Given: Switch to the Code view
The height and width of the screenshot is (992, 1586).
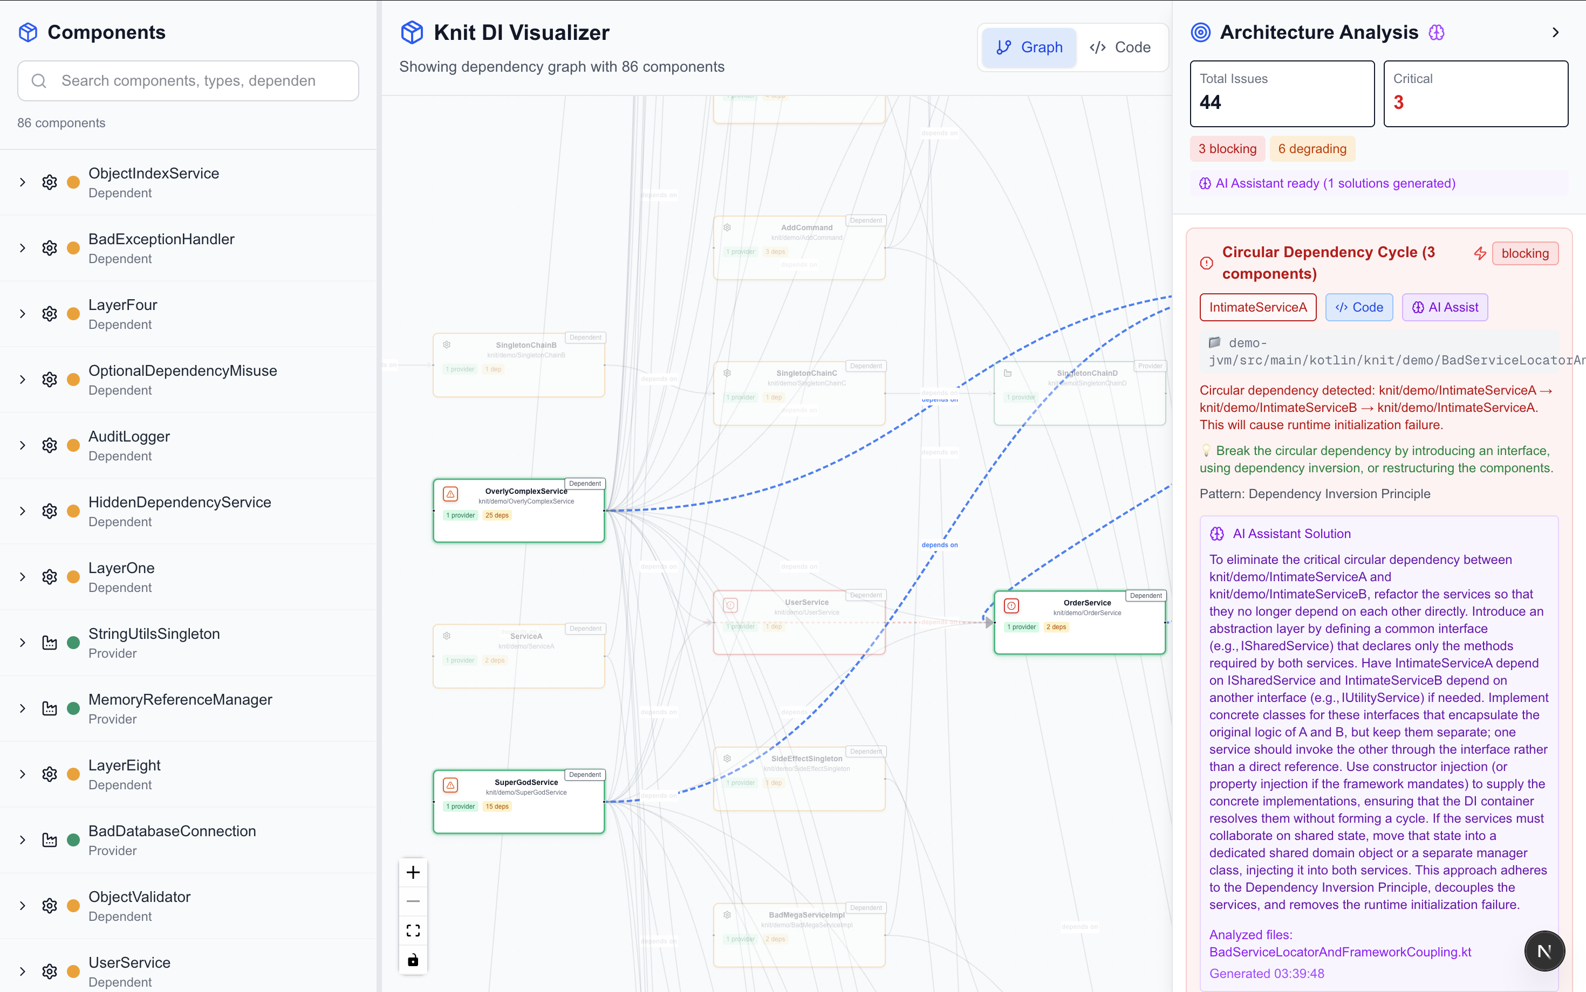Looking at the screenshot, I should 1120,47.
